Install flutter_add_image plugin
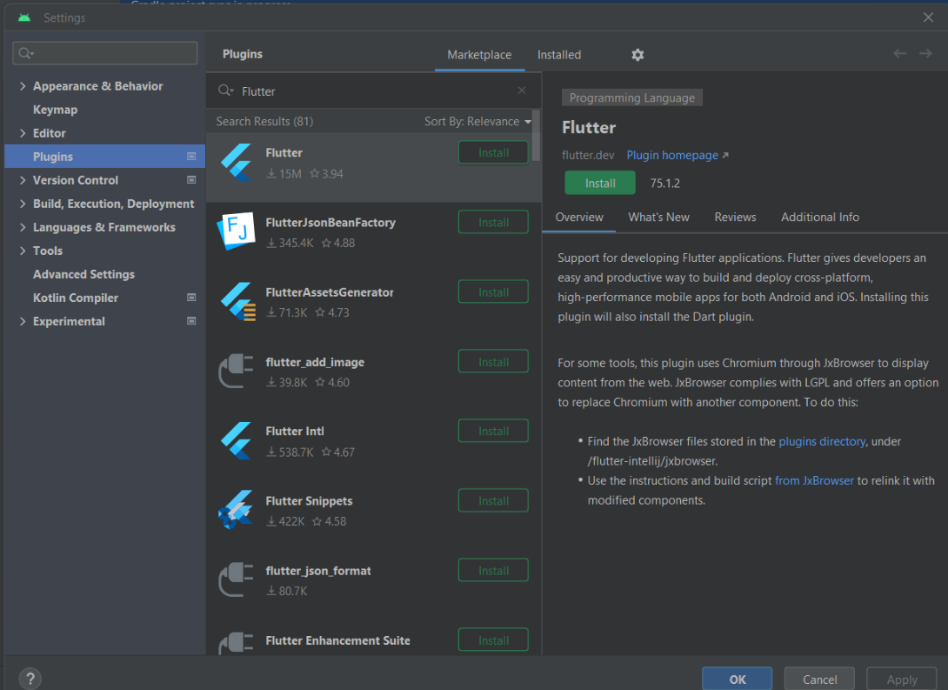Viewport: 948px width, 690px height. (x=493, y=362)
